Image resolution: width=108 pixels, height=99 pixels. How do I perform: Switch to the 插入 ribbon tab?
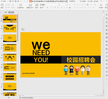click(33, 1)
